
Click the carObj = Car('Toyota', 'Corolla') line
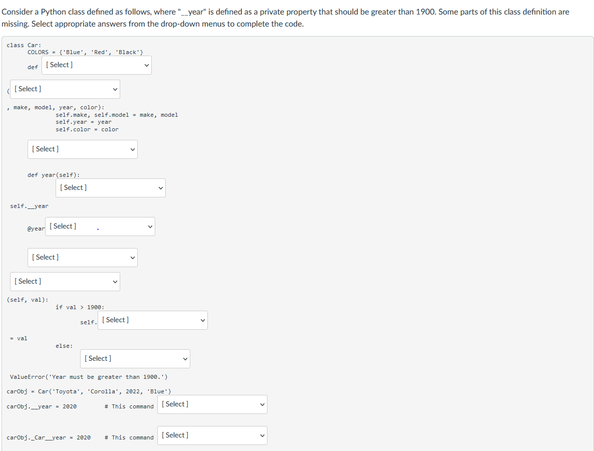pyautogui.click(x=89, y=391)
